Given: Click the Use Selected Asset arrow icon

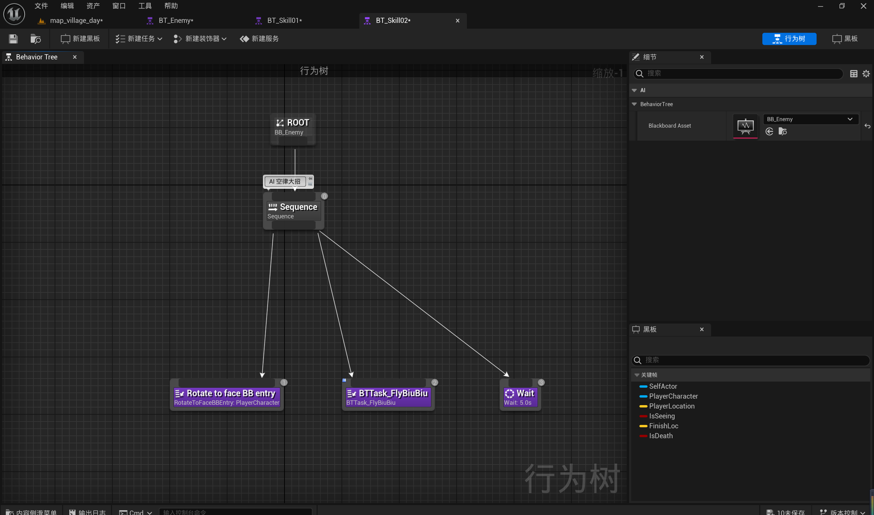Looking at the screenshot, I should [769, 131].
